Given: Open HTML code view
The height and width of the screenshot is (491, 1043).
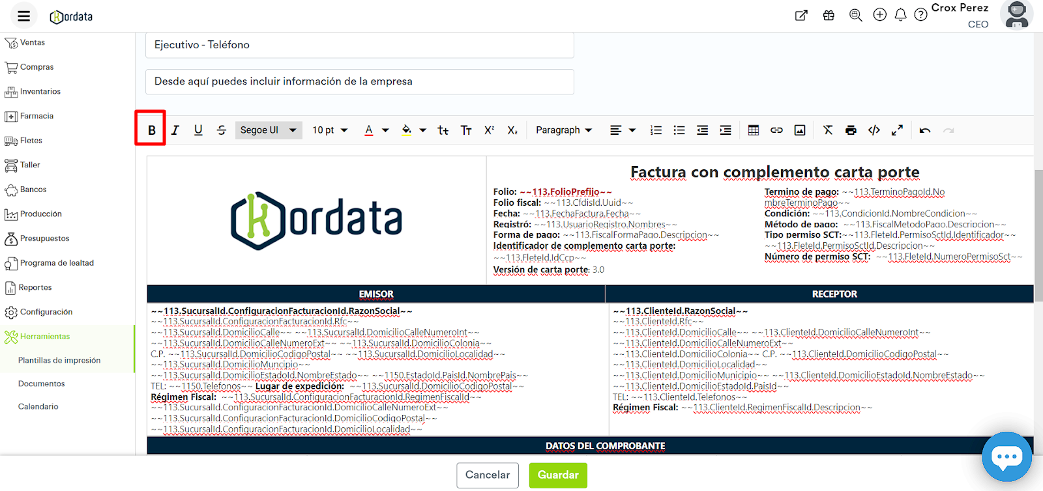Looking at the screenshot, I should (874, 130).
